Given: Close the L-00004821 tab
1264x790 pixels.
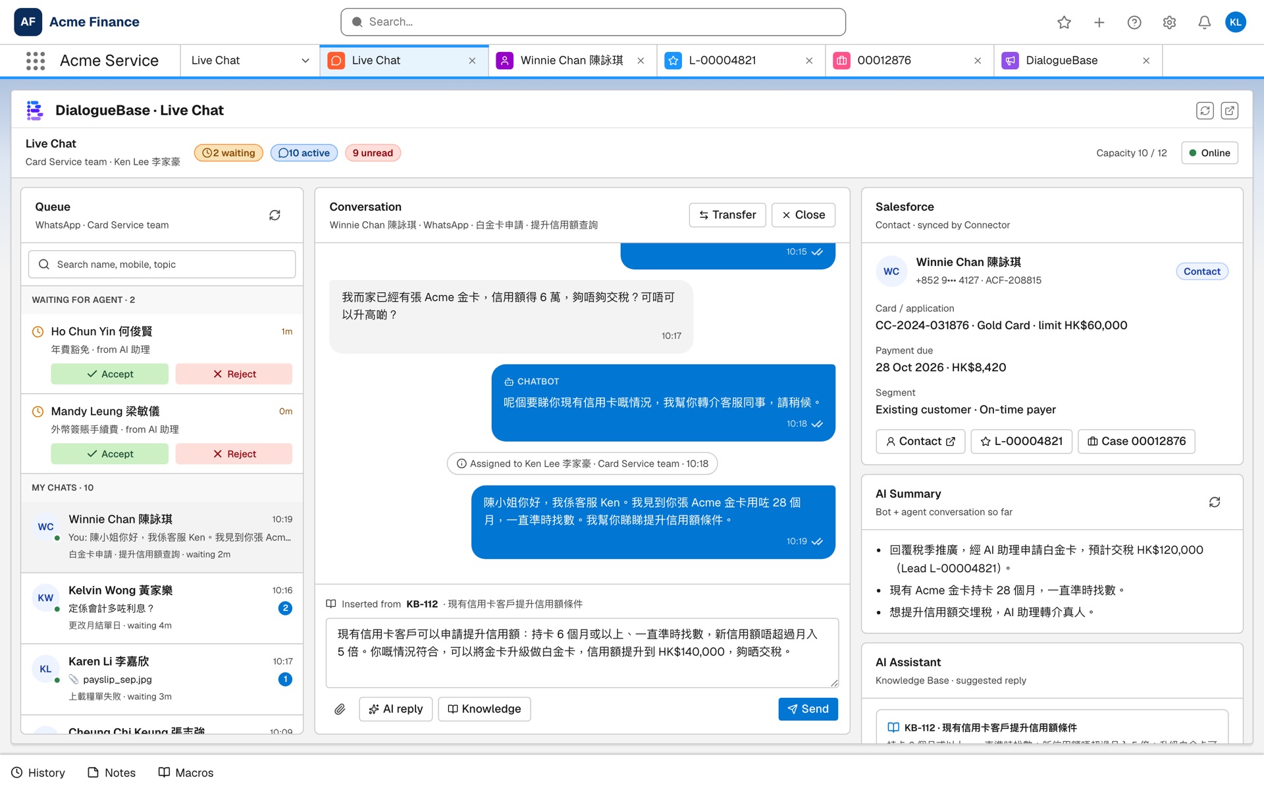Looking at the screenshot, I should (x=809, y=61).
